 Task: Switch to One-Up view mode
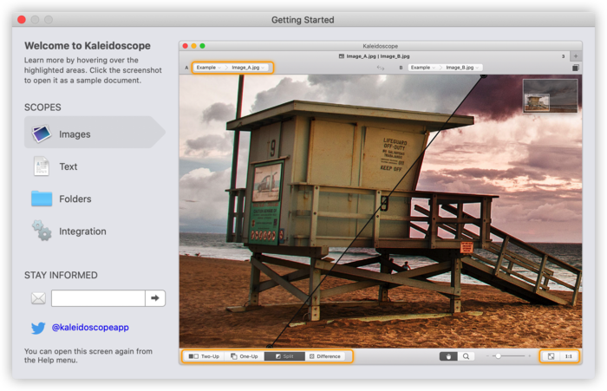point(245,356)
